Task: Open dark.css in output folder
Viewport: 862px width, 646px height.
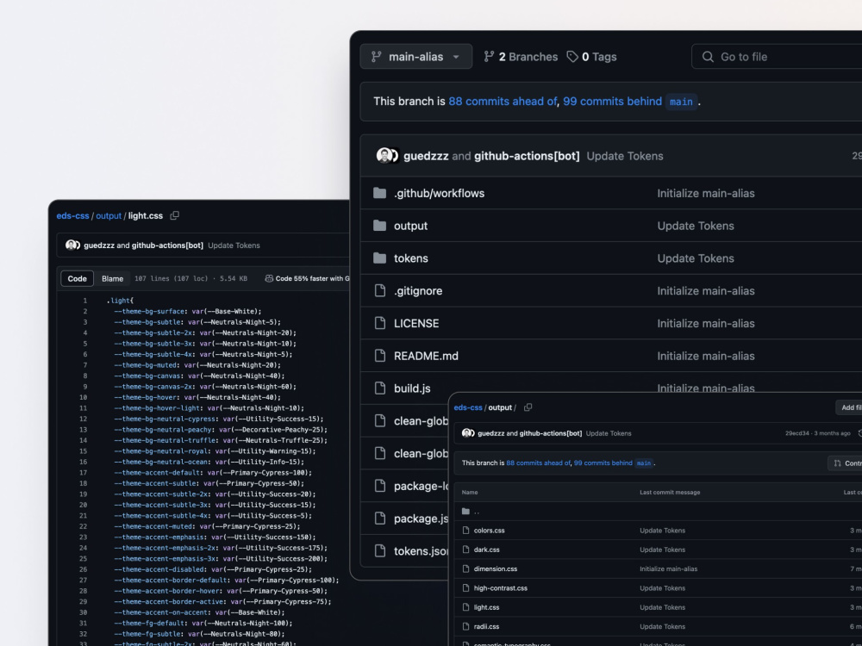Action: (x=486, y=550)
